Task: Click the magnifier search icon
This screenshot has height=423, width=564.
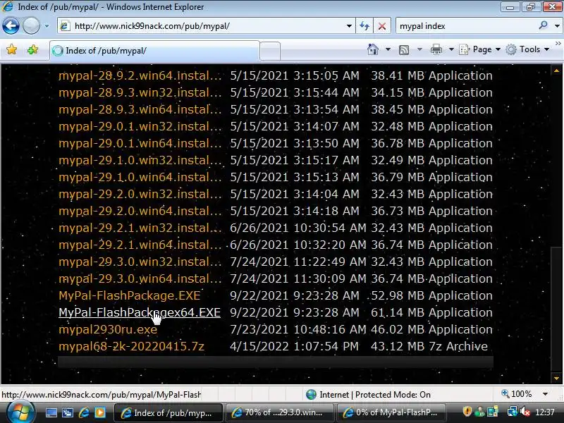Action: coord(543,25)
